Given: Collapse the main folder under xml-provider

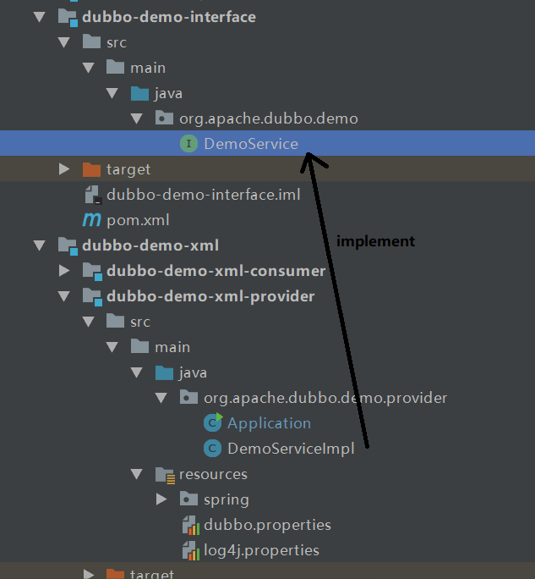Looking at the screenshot, I should 112,347.
